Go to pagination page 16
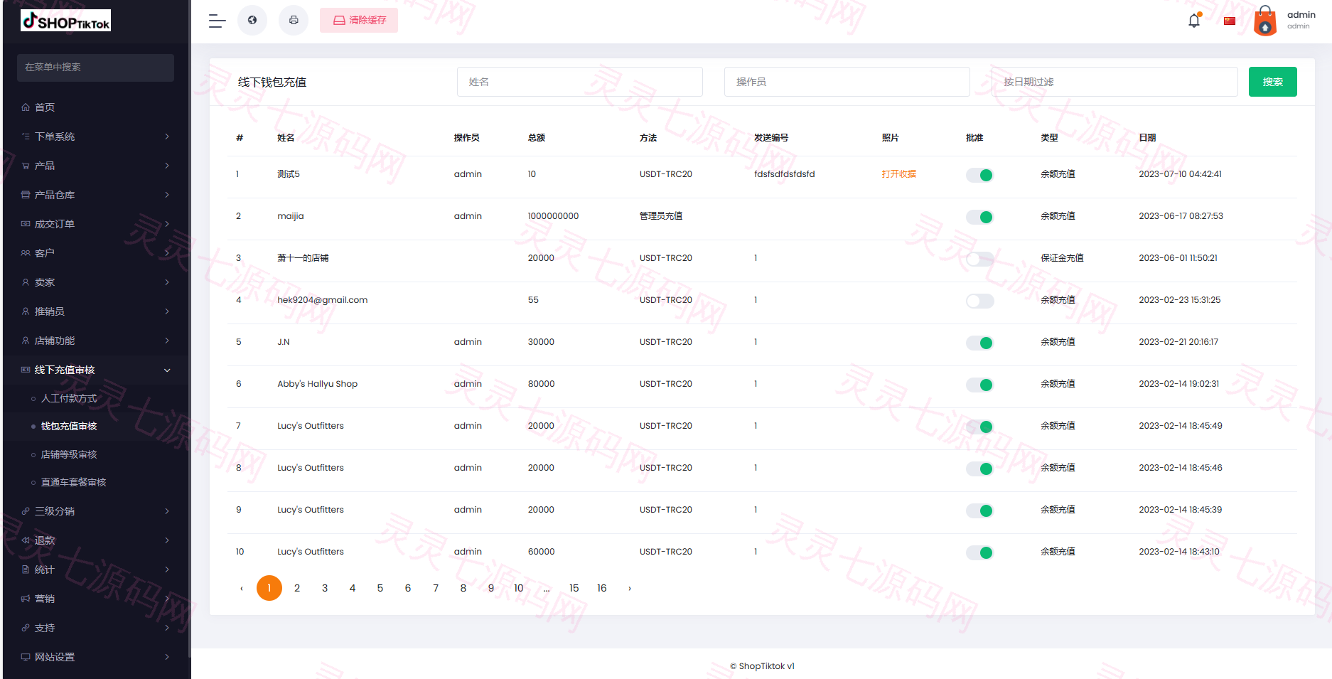 pyautogui.click(x=601, y=588)
